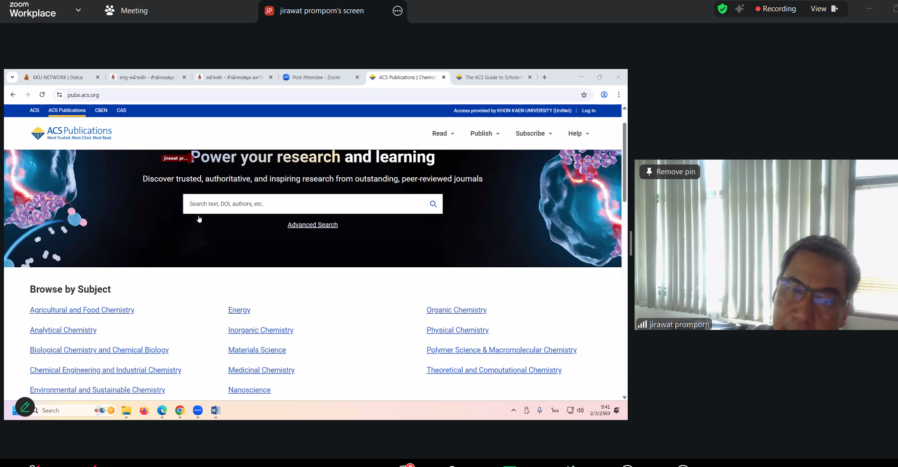This screenshot has height=467, width=898.
Task: Click the ACS page vertical scrollbar
Action: (x=624, y=163)
